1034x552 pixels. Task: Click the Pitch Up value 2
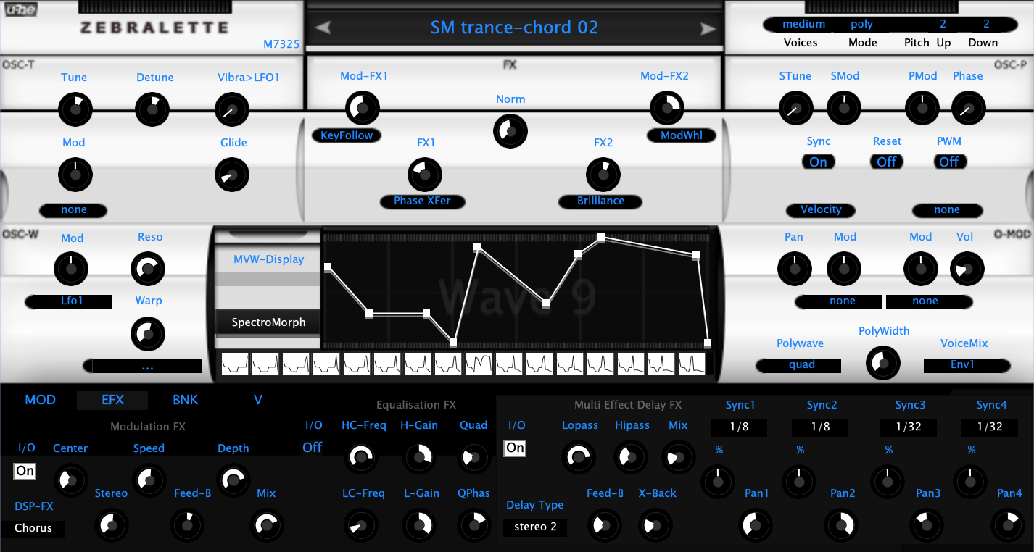(x=943, y=24)
